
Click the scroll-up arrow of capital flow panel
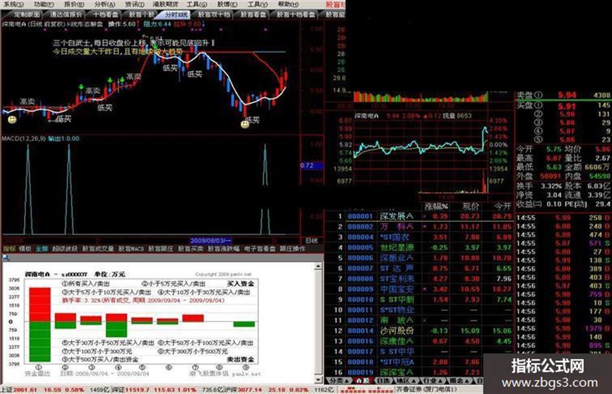[x=319, y=266]
